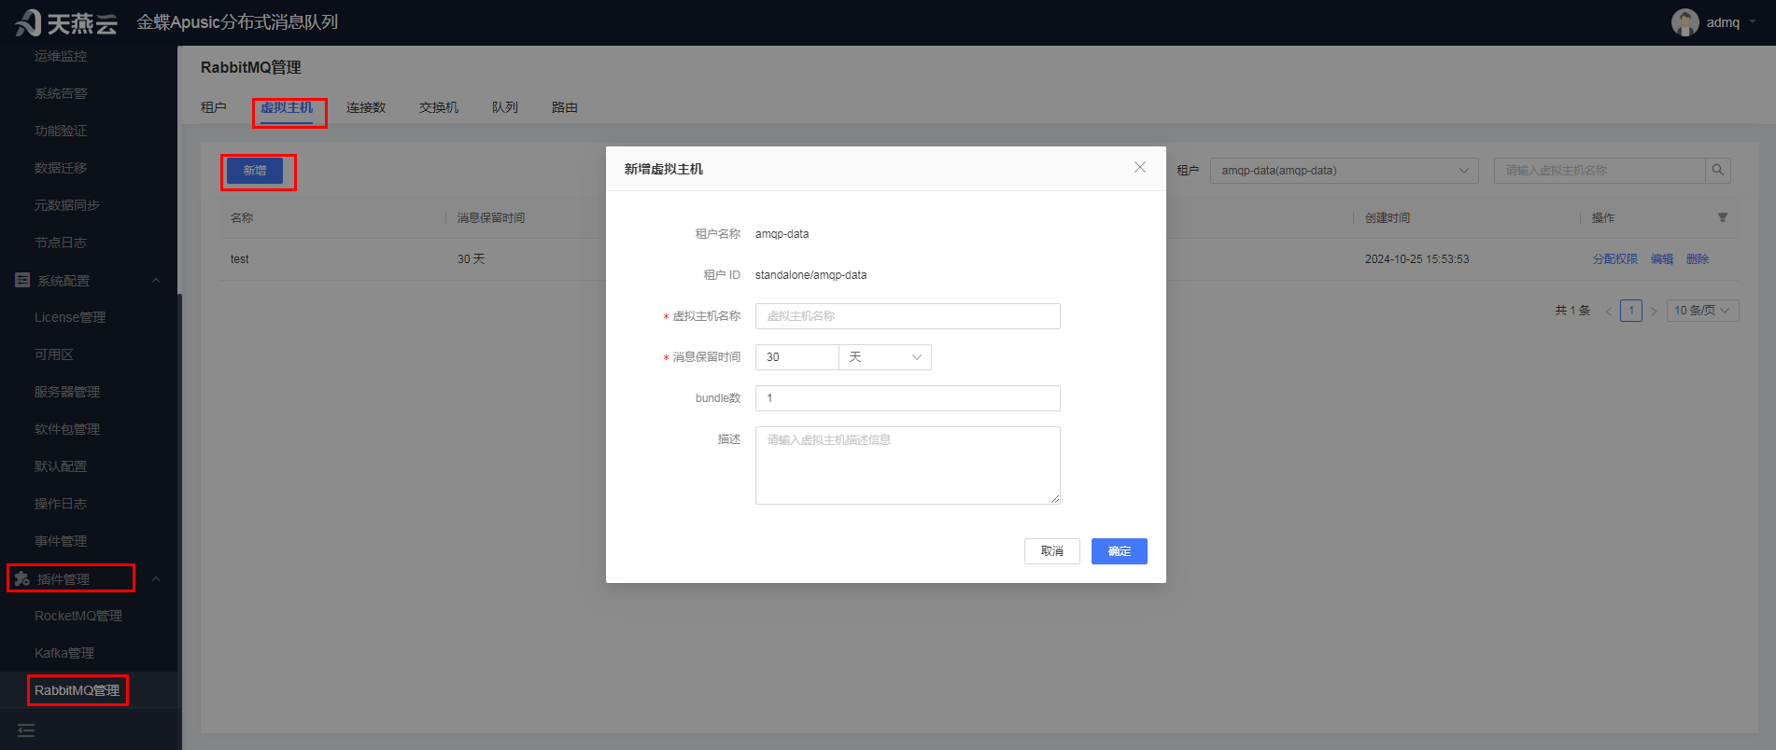Screen dimensions: 1776x750
Task: Open 操作日志 in the sidebar
Action: pyautogui.click(x=61, y=504)
